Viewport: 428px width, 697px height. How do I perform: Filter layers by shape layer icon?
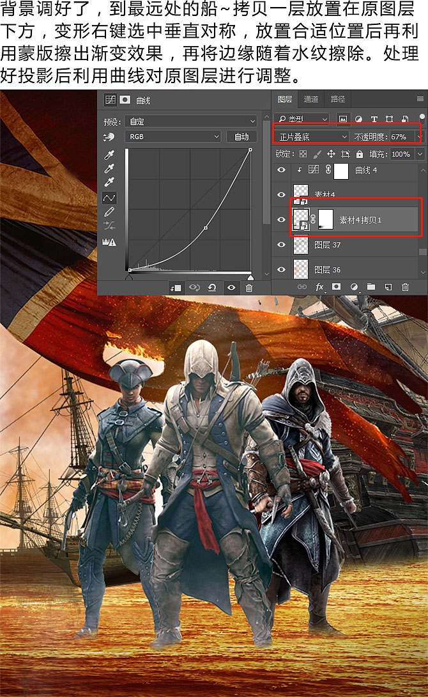390,119
